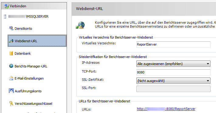Click the IP-Adresse label
216x113 pixels.
[91, 63]
